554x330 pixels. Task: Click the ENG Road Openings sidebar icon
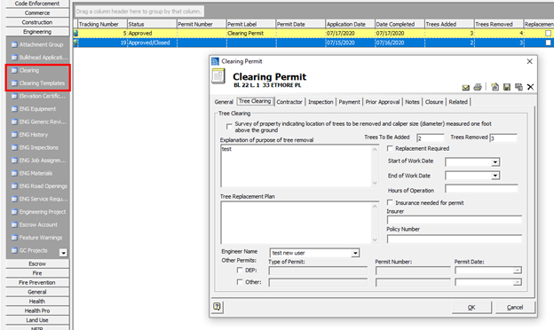pos(14,186)
